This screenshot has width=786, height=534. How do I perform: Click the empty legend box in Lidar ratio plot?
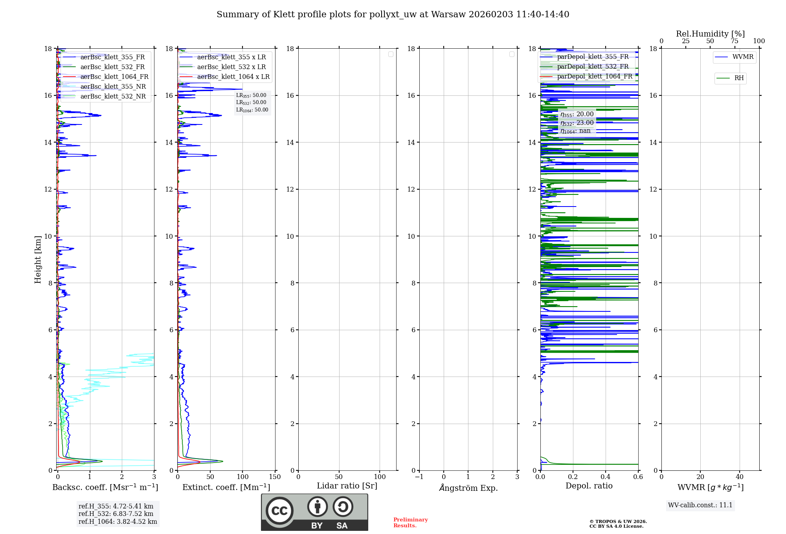click(391, 54)
